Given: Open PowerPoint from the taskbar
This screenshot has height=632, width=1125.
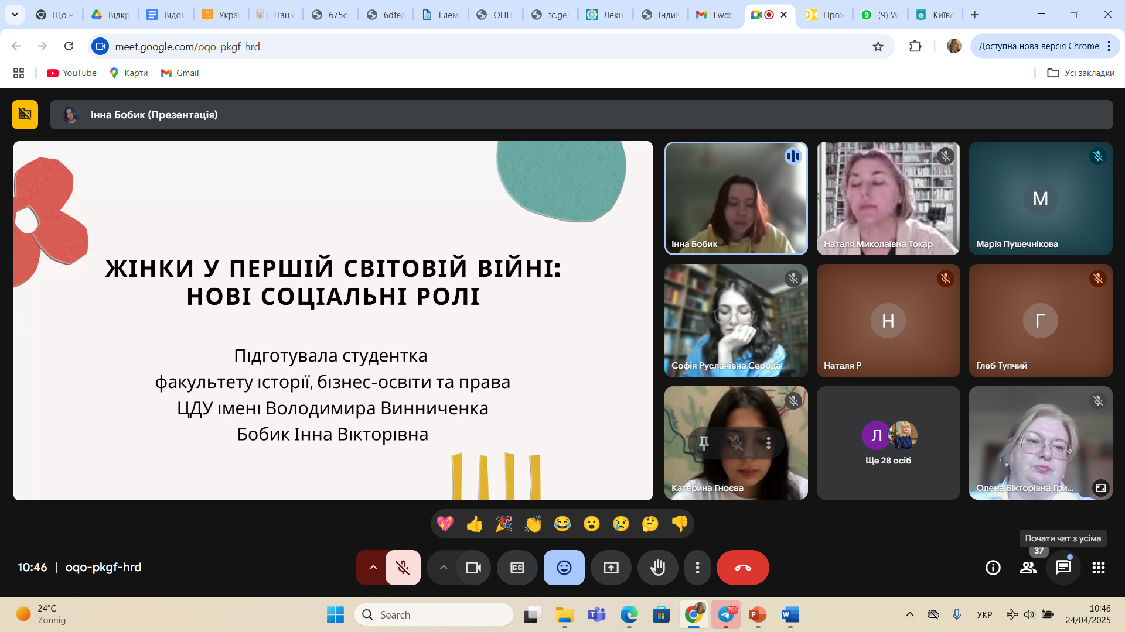Looking at the screenshot, I should (757, 614).
